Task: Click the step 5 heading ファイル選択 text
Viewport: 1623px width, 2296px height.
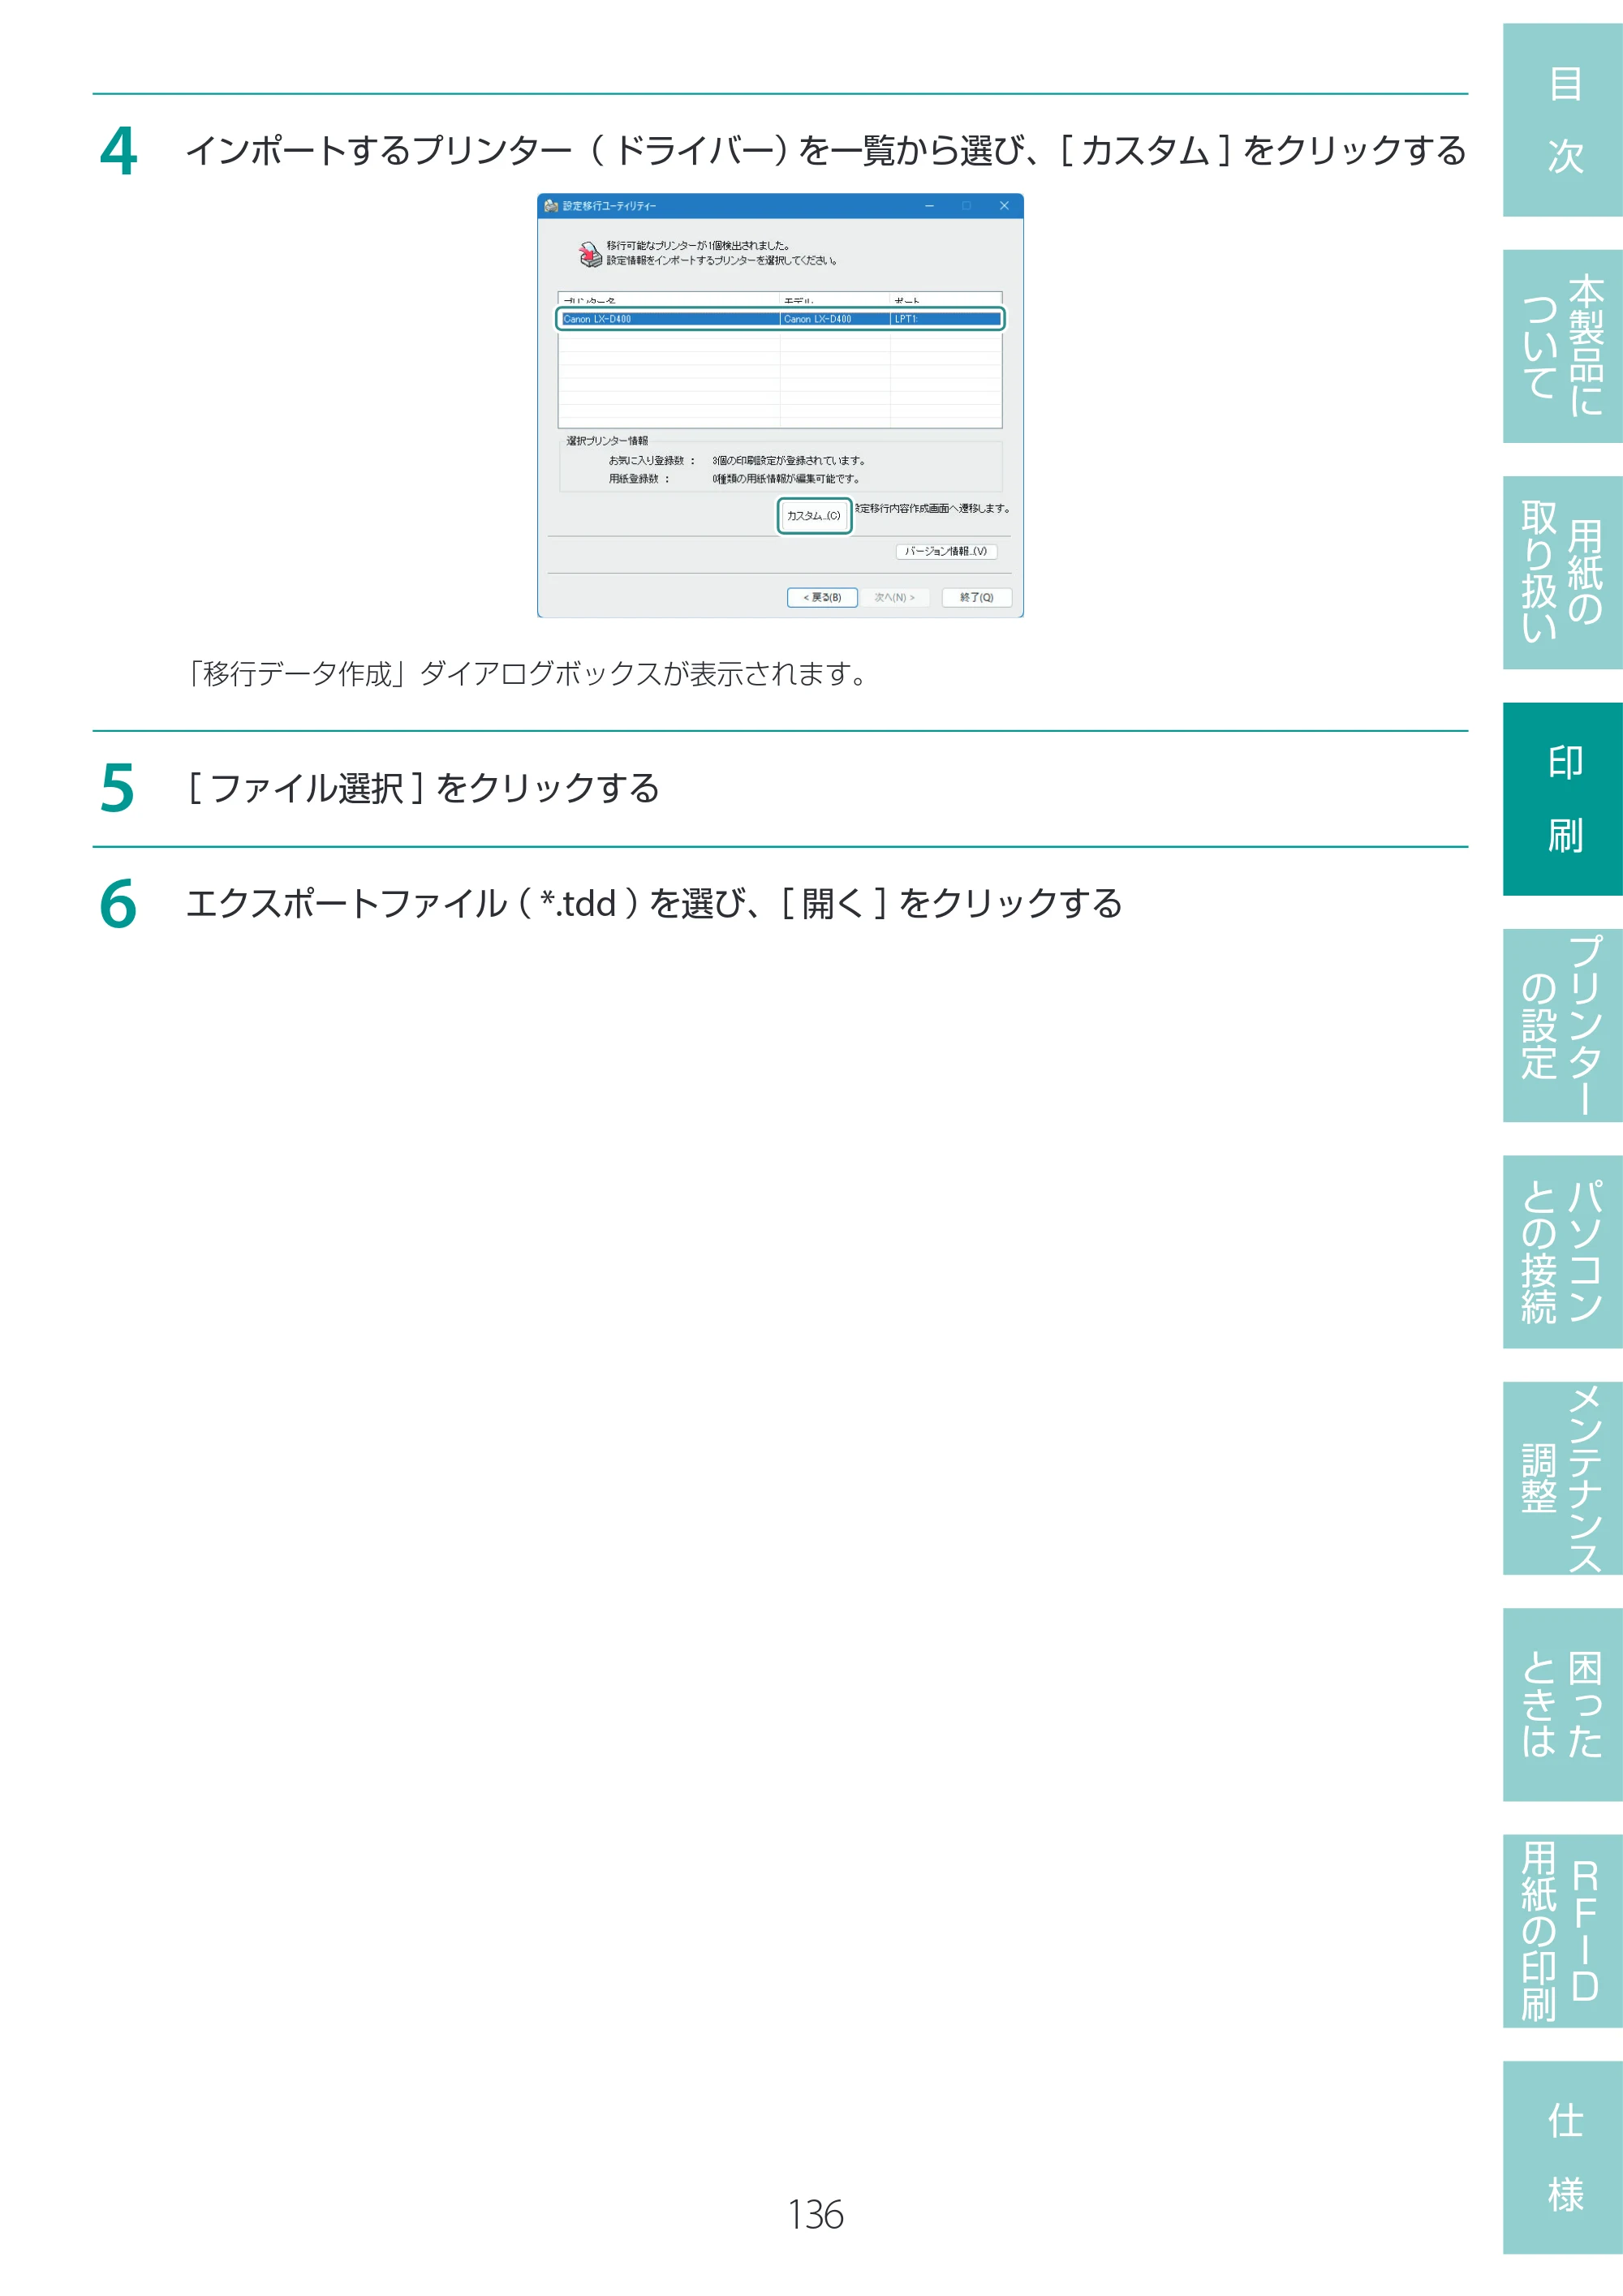Action: coord(422,788)
